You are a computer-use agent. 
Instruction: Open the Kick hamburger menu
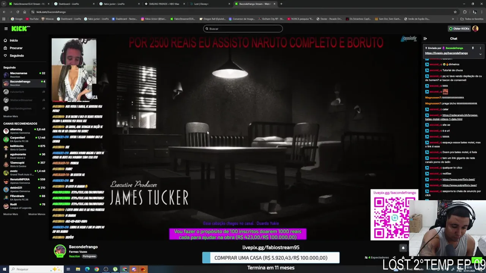[6, 28]
